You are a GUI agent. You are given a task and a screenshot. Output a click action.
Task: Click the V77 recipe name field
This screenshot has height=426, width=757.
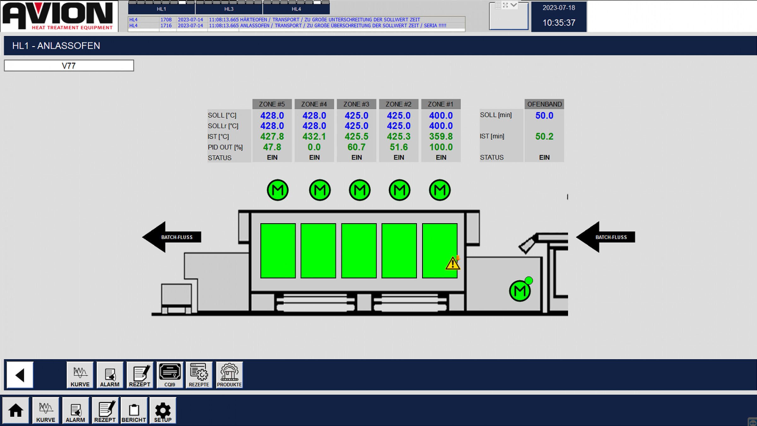tap(69, 66)
